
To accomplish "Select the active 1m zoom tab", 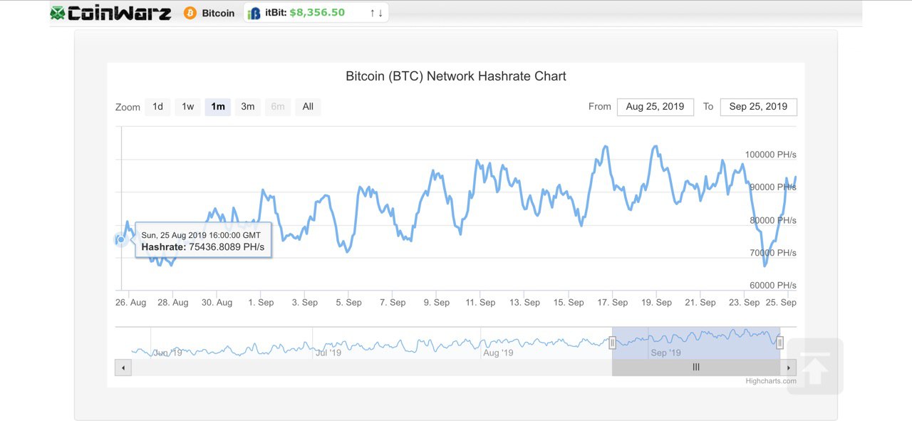I will pos(217,107).
